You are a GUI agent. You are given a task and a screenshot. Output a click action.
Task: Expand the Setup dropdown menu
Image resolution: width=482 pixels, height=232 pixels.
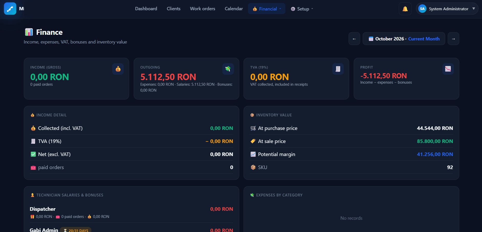pos(302,9)
